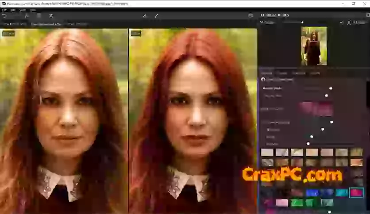Click the magenta gradient color preview box
Screen dimensions: 370x214
(316, 109)
